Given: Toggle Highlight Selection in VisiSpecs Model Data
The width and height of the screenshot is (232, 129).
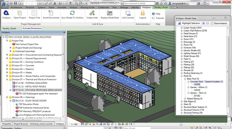Looking at the screenshot, I should 189,23.
